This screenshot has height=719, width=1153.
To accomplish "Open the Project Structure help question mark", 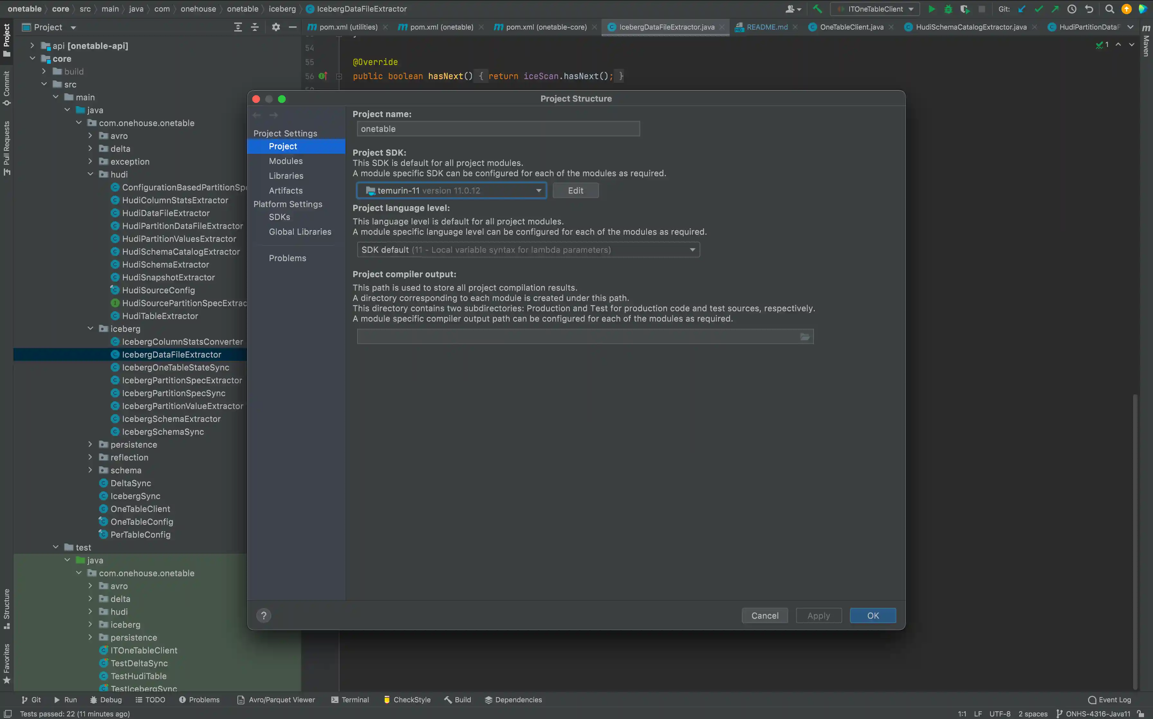I will pyautogui.click(x=263, y=615).
